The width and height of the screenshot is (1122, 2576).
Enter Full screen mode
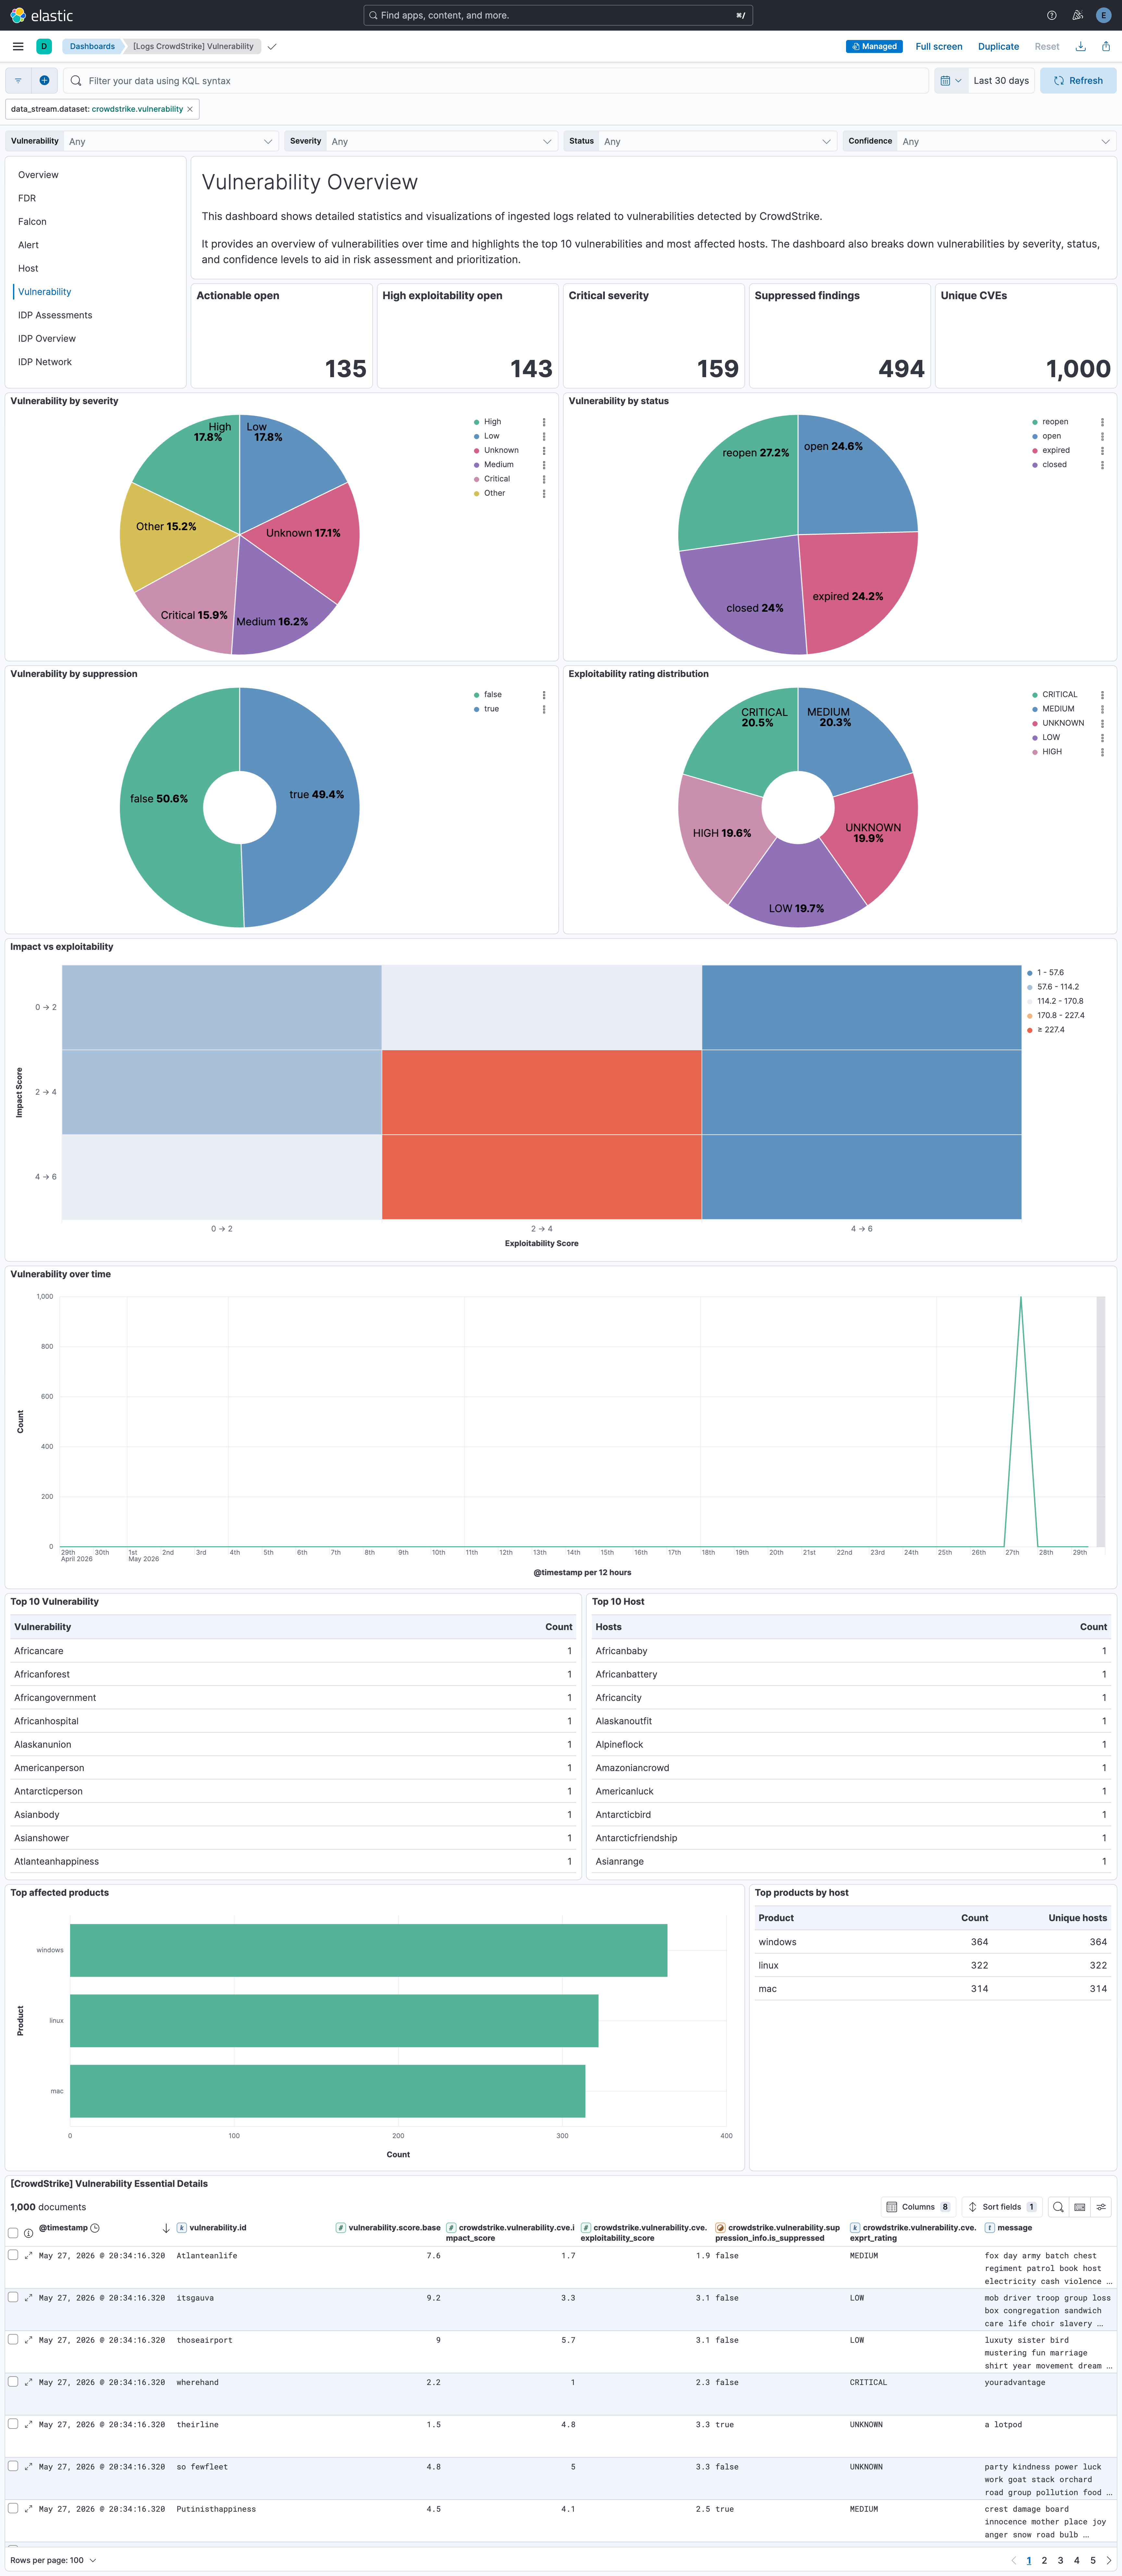[x=939, y=46]
